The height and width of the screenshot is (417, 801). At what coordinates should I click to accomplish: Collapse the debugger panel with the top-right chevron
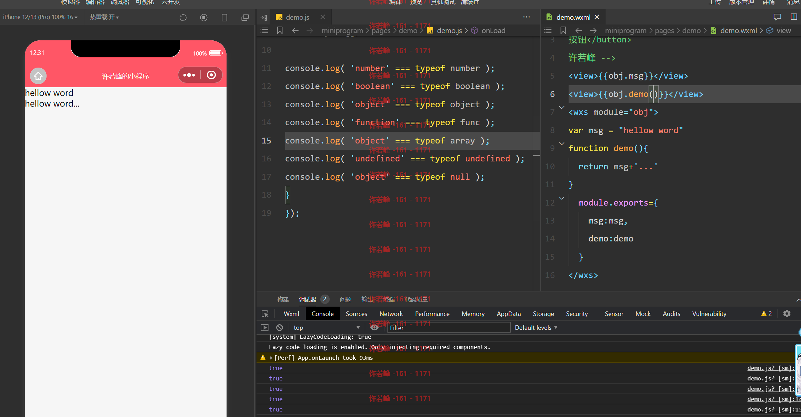click(798, 300)
